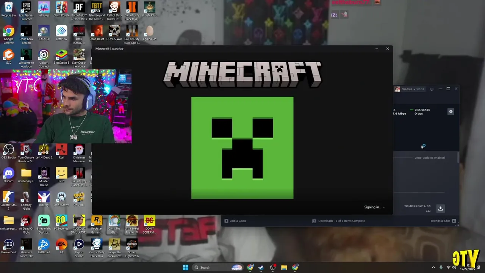Open File Explorer from the taskbar
This screenshot has height=273, width=485.
click(x=284, y=267)
